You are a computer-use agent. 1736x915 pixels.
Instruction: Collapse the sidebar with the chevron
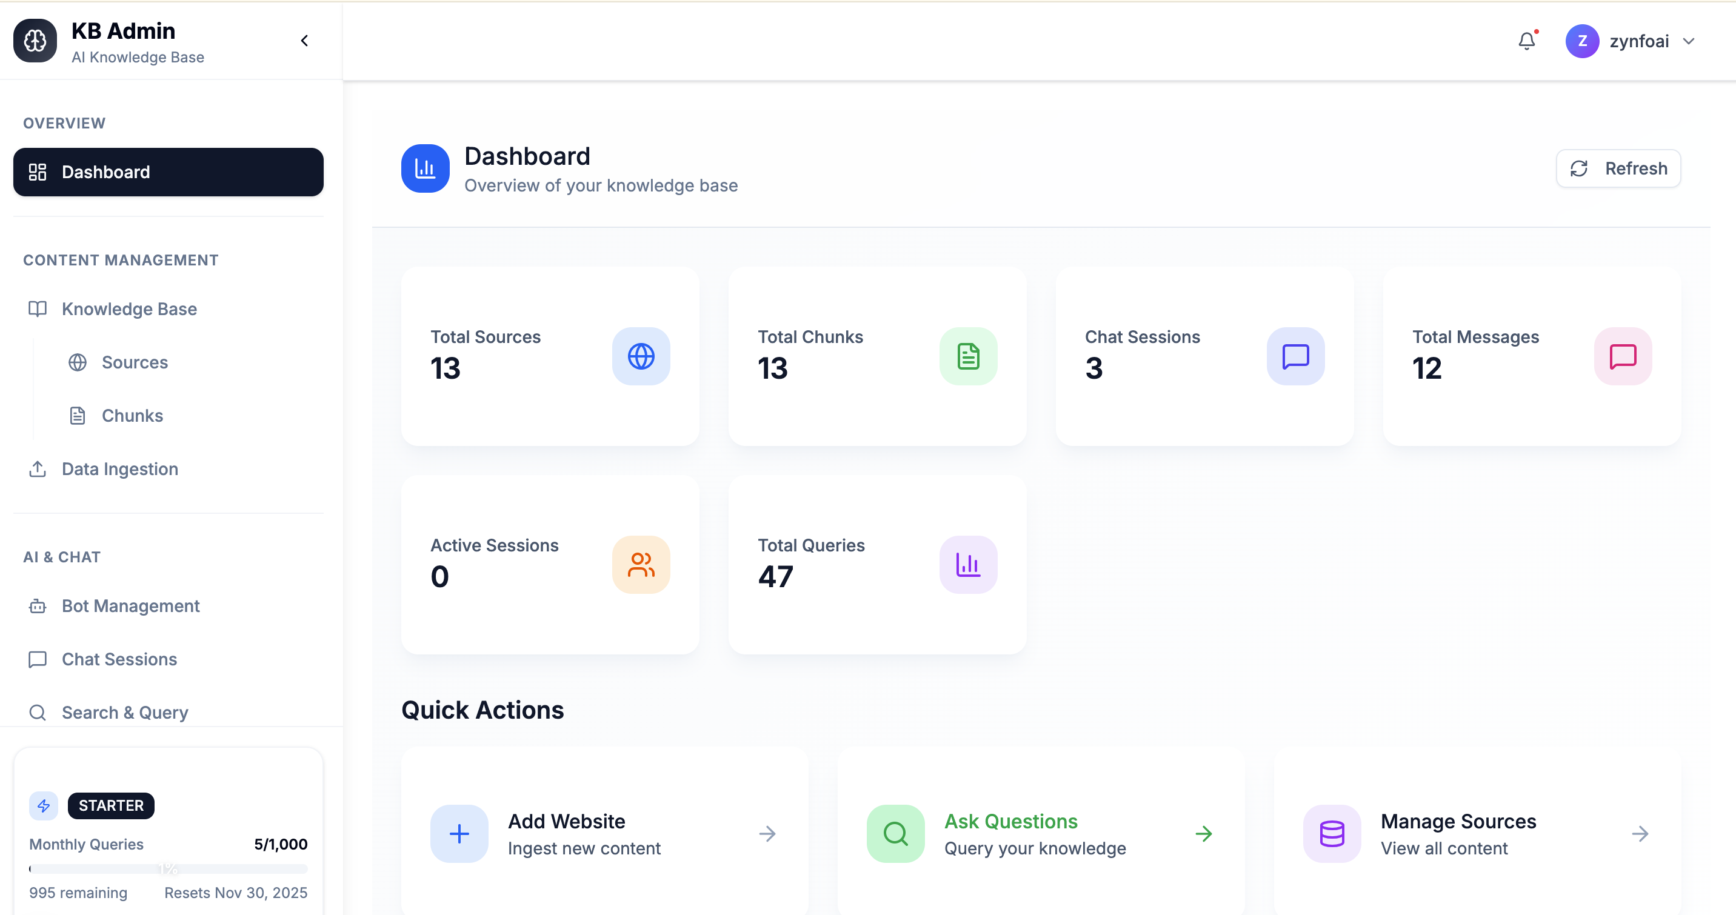coord(304,40)
